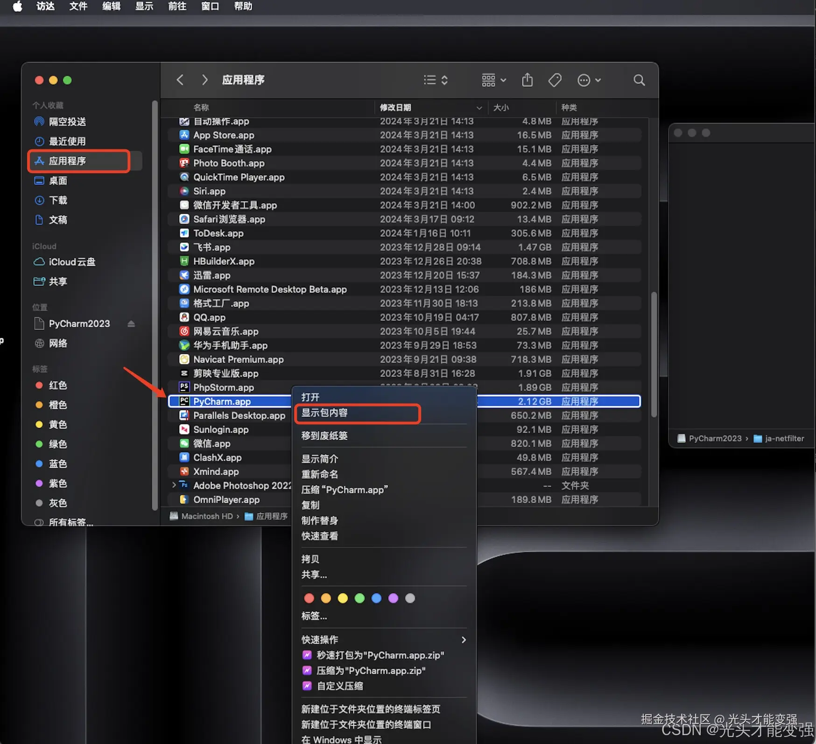Click the QQ.app icon
This screenshot has width=816, height=744.
pos(184,317)
